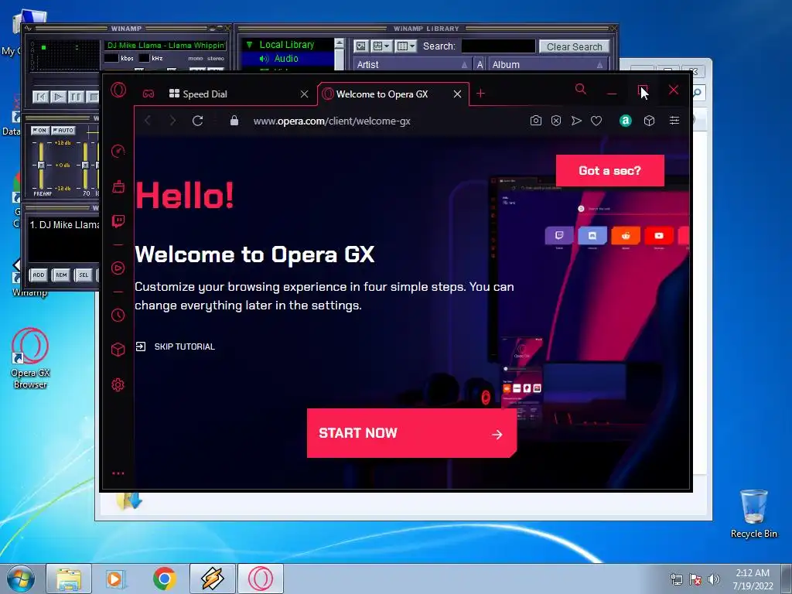Viewport: 792px width, 594px height.
Task: Click the green extension icon in toolbar
Action: click(625, 121)
